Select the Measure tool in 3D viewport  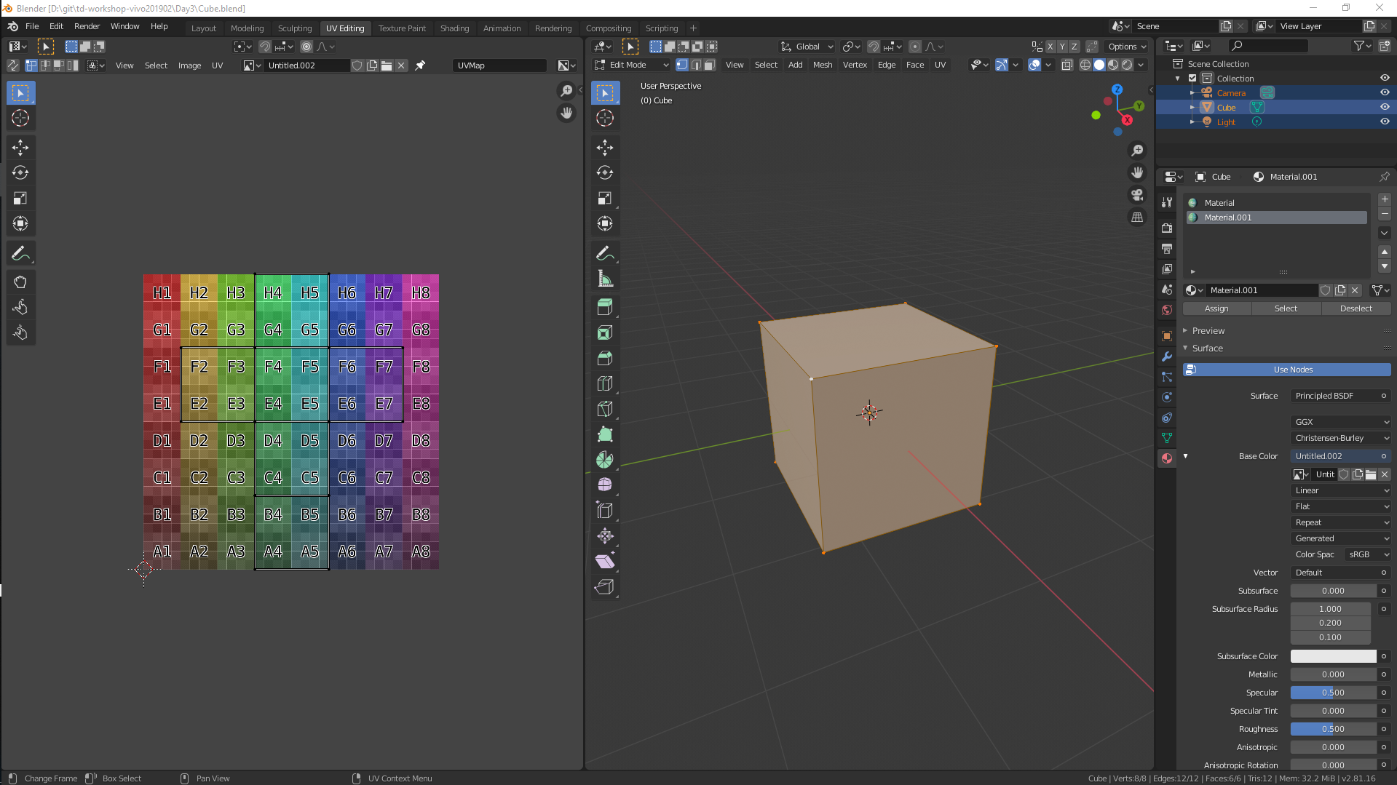click(x=604, y=279)
